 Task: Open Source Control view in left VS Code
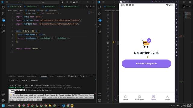click(x=3, y=19)
